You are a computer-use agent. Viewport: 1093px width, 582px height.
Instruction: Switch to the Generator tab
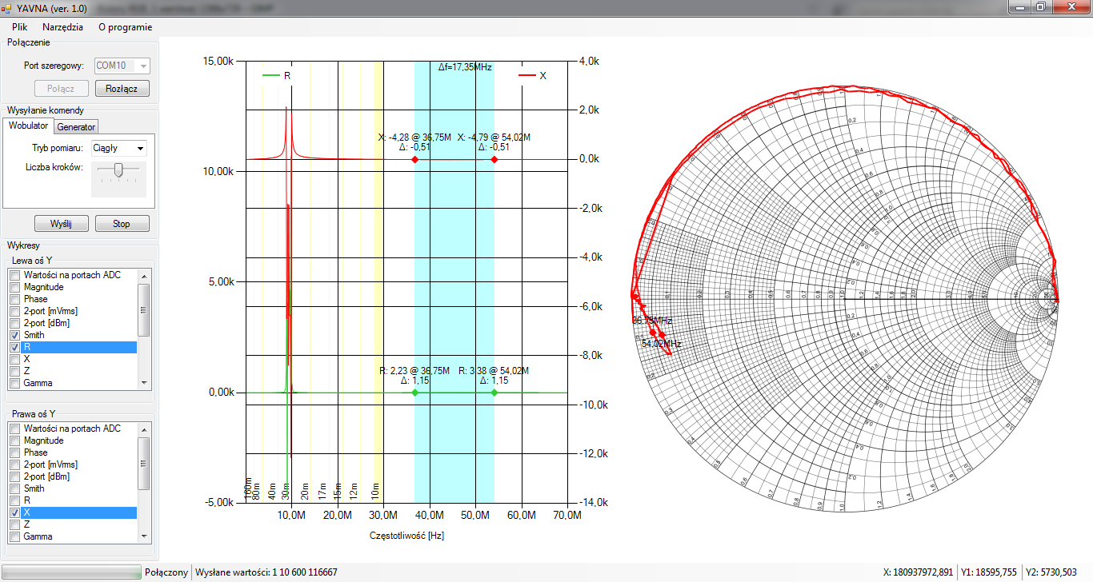click(76, 126)
